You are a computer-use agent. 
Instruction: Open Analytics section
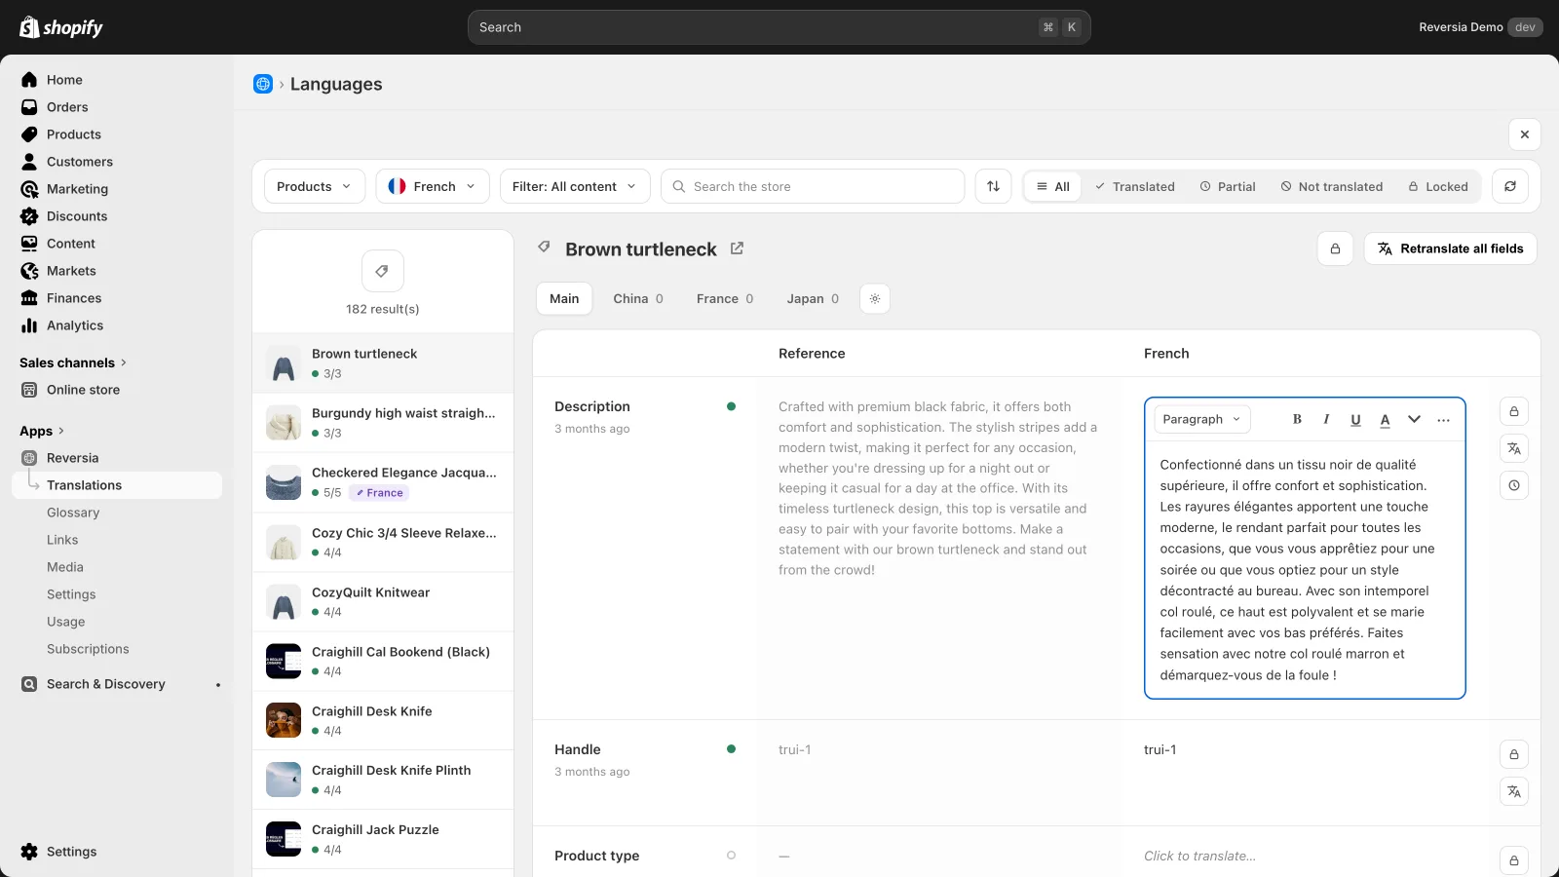pos(75,325)
